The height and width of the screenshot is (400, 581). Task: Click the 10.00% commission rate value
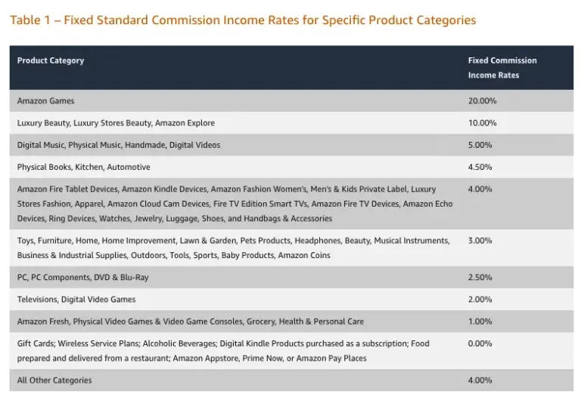(x=483, y=123)
